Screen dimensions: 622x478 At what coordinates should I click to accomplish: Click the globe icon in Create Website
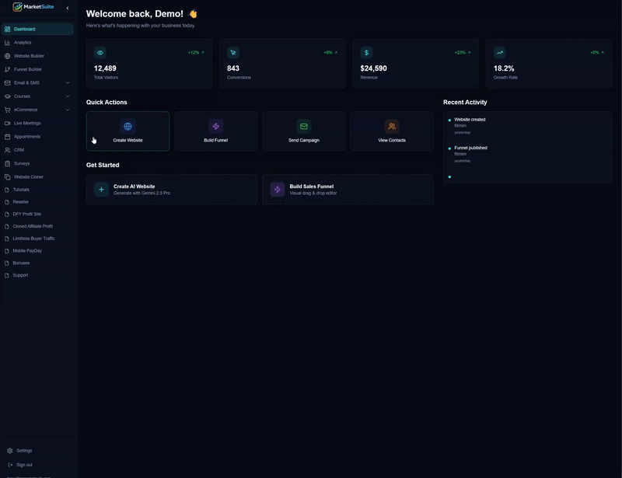click(128, 126)
